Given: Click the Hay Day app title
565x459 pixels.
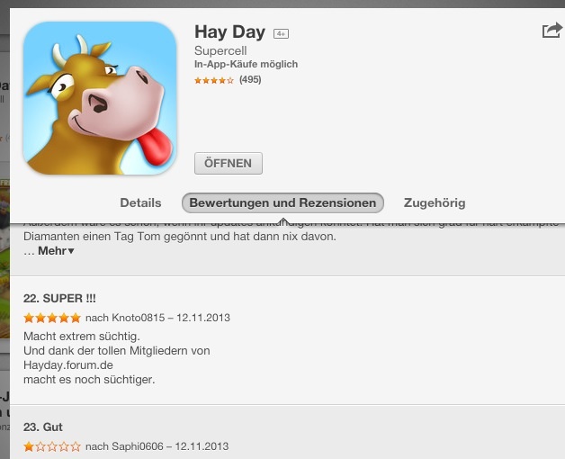Looking at the screenshot, I should [x=230, y=31].
